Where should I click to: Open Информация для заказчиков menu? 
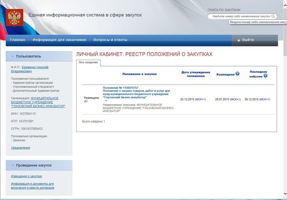[59, 40]
